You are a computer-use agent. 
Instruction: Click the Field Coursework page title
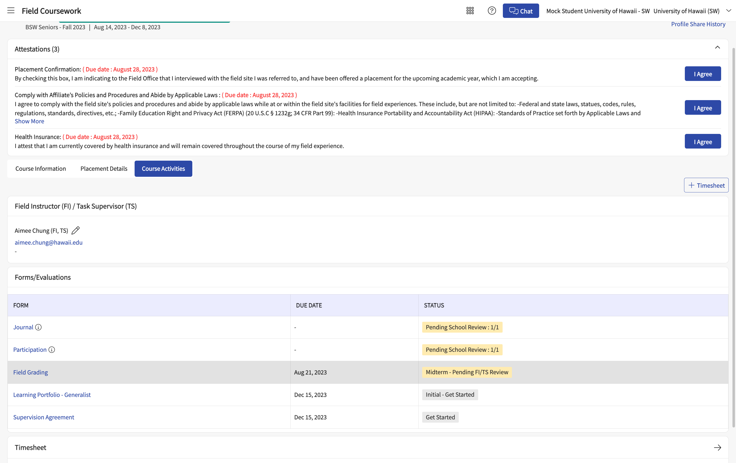51,11
